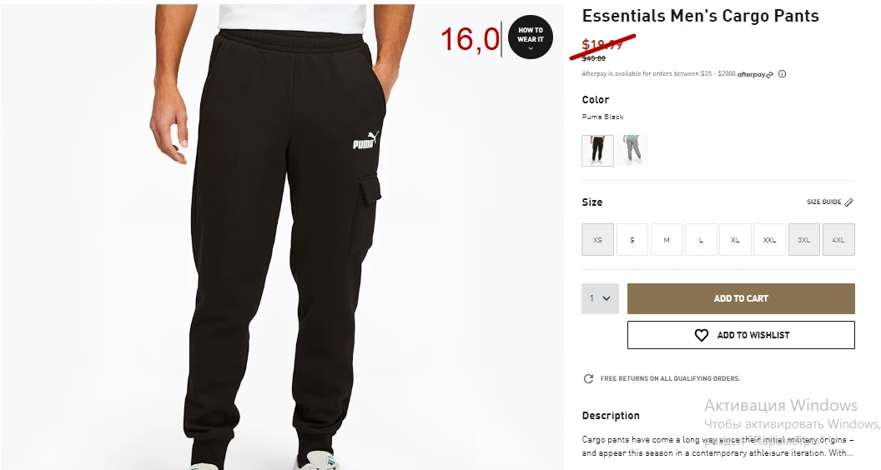881x470 pixels.
Task: Add the cargo pants to cart
Action: 741,298
